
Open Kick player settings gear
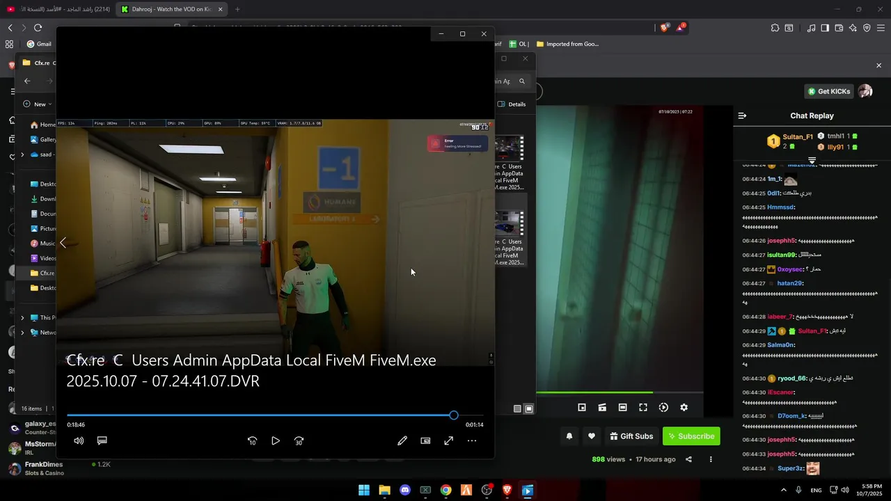(684, 408)
